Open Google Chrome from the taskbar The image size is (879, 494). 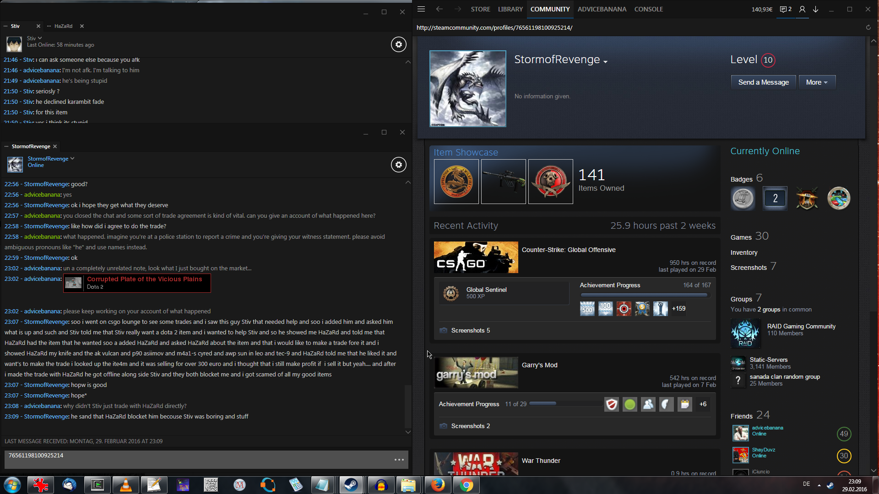(x=466, y=485)
